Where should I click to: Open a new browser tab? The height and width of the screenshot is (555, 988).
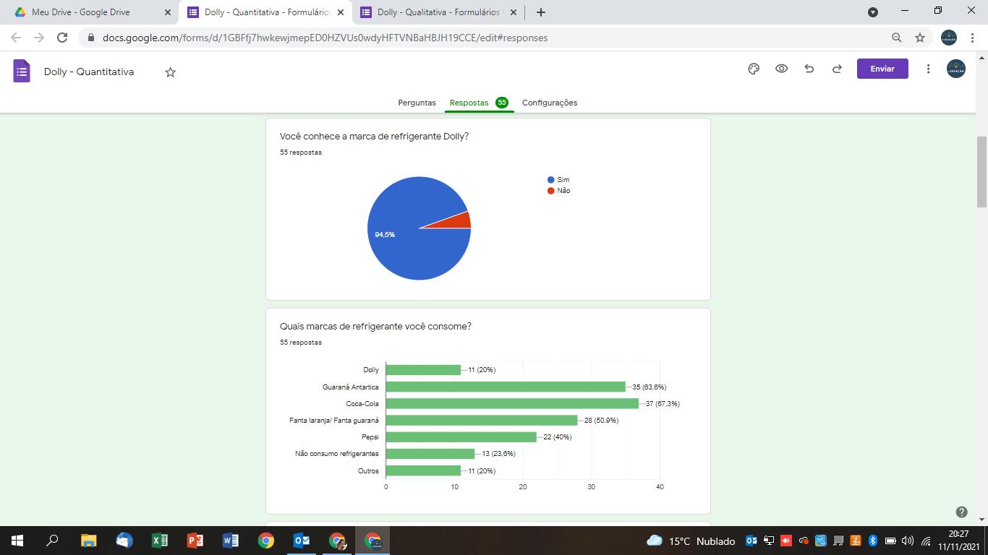tap(541, 12)
